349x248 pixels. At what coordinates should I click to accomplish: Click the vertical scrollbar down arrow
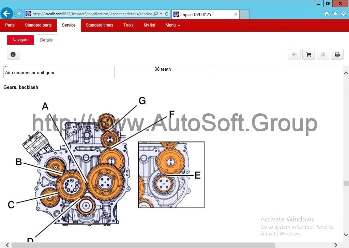346,235
